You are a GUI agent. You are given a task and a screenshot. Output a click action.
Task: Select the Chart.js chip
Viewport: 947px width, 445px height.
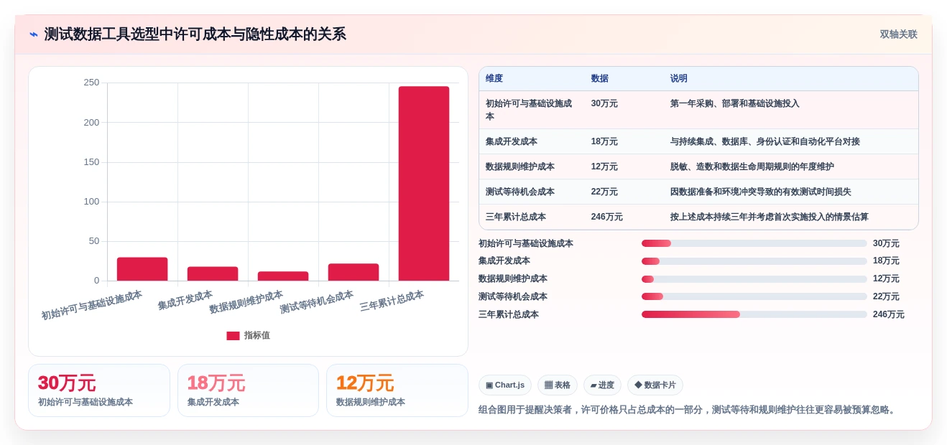[x=505, y=385]
